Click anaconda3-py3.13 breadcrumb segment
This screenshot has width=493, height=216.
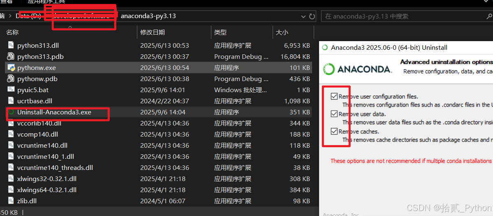tap(148, 16)
